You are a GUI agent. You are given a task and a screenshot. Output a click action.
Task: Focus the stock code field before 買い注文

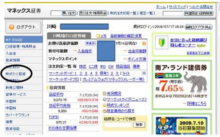coord(56,13)
